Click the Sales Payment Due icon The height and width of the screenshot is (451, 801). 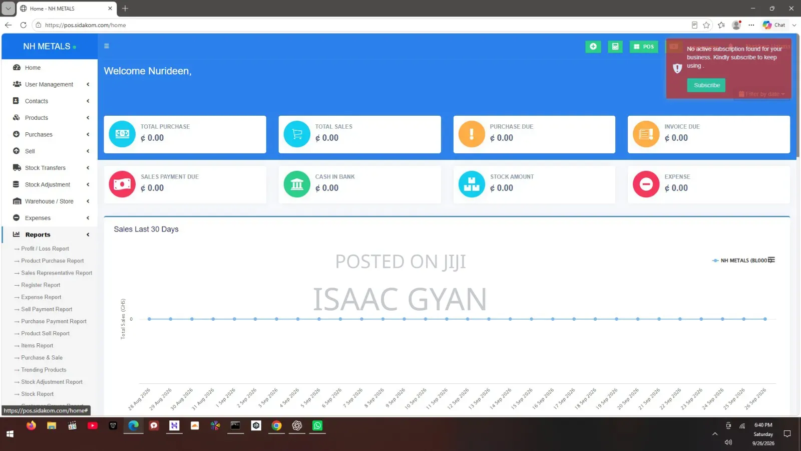tap(122, 184)
